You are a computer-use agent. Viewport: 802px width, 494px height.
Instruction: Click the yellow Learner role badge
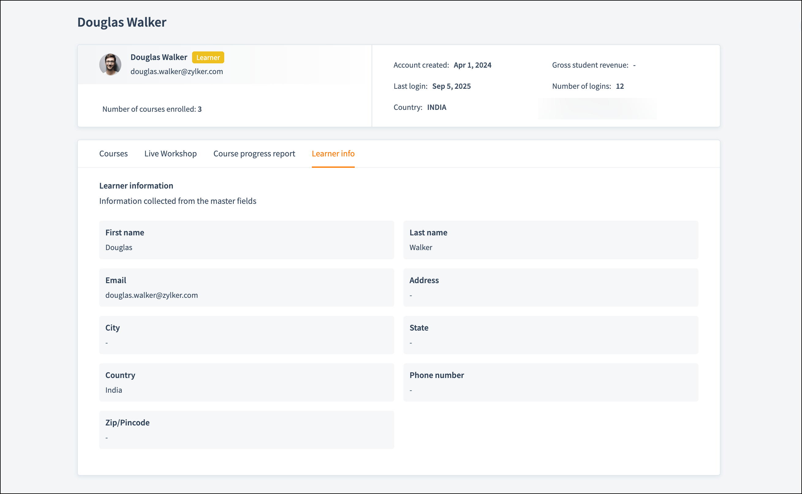(x=208, y=58)
